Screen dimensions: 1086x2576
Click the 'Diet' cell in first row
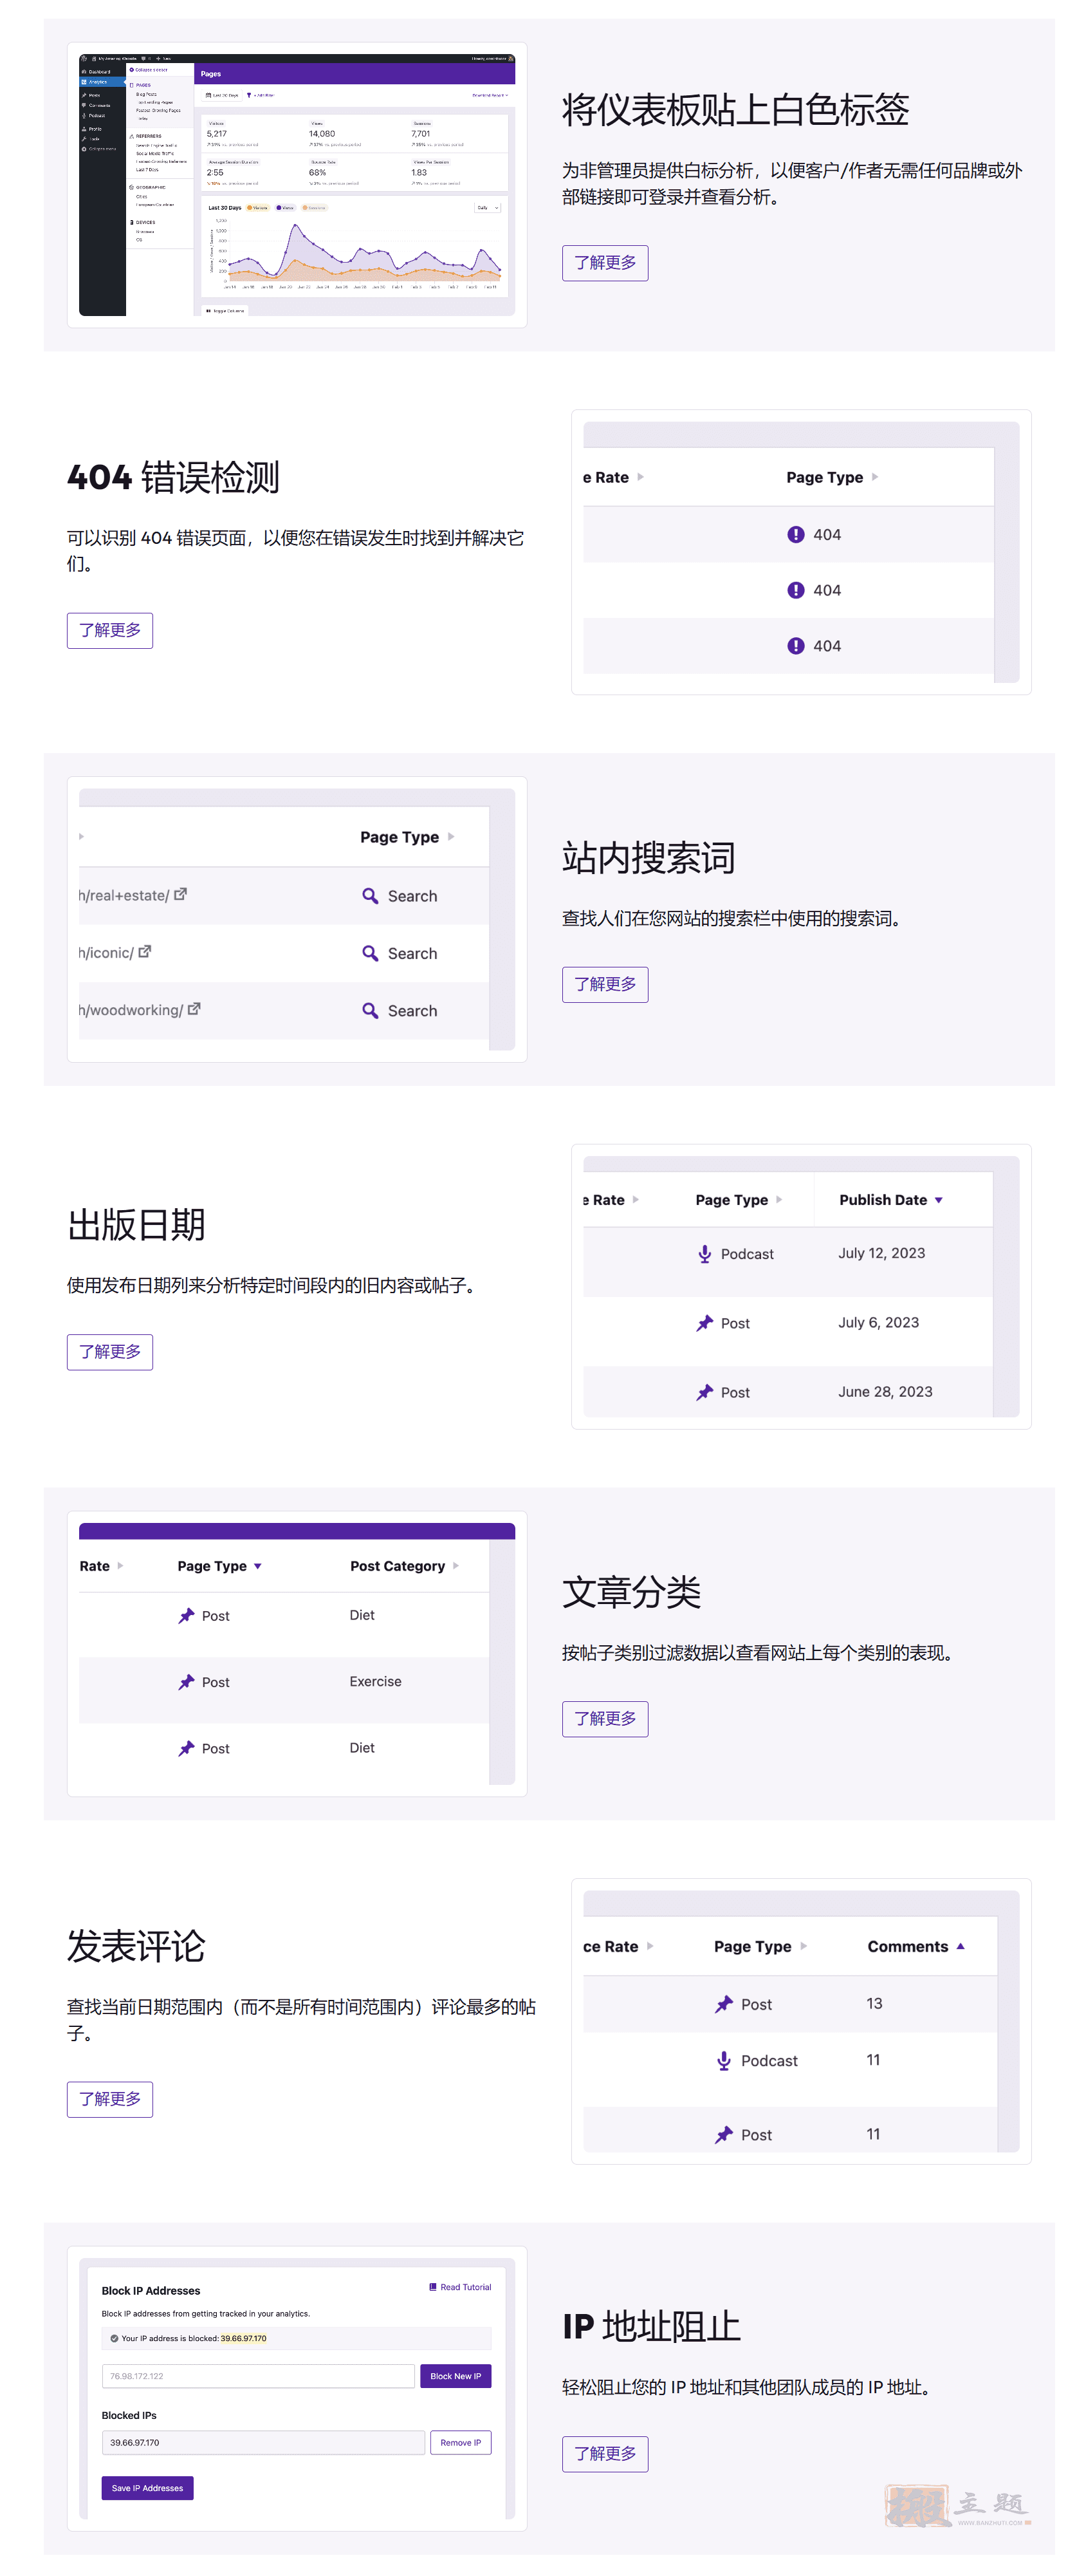[362, 1616]
